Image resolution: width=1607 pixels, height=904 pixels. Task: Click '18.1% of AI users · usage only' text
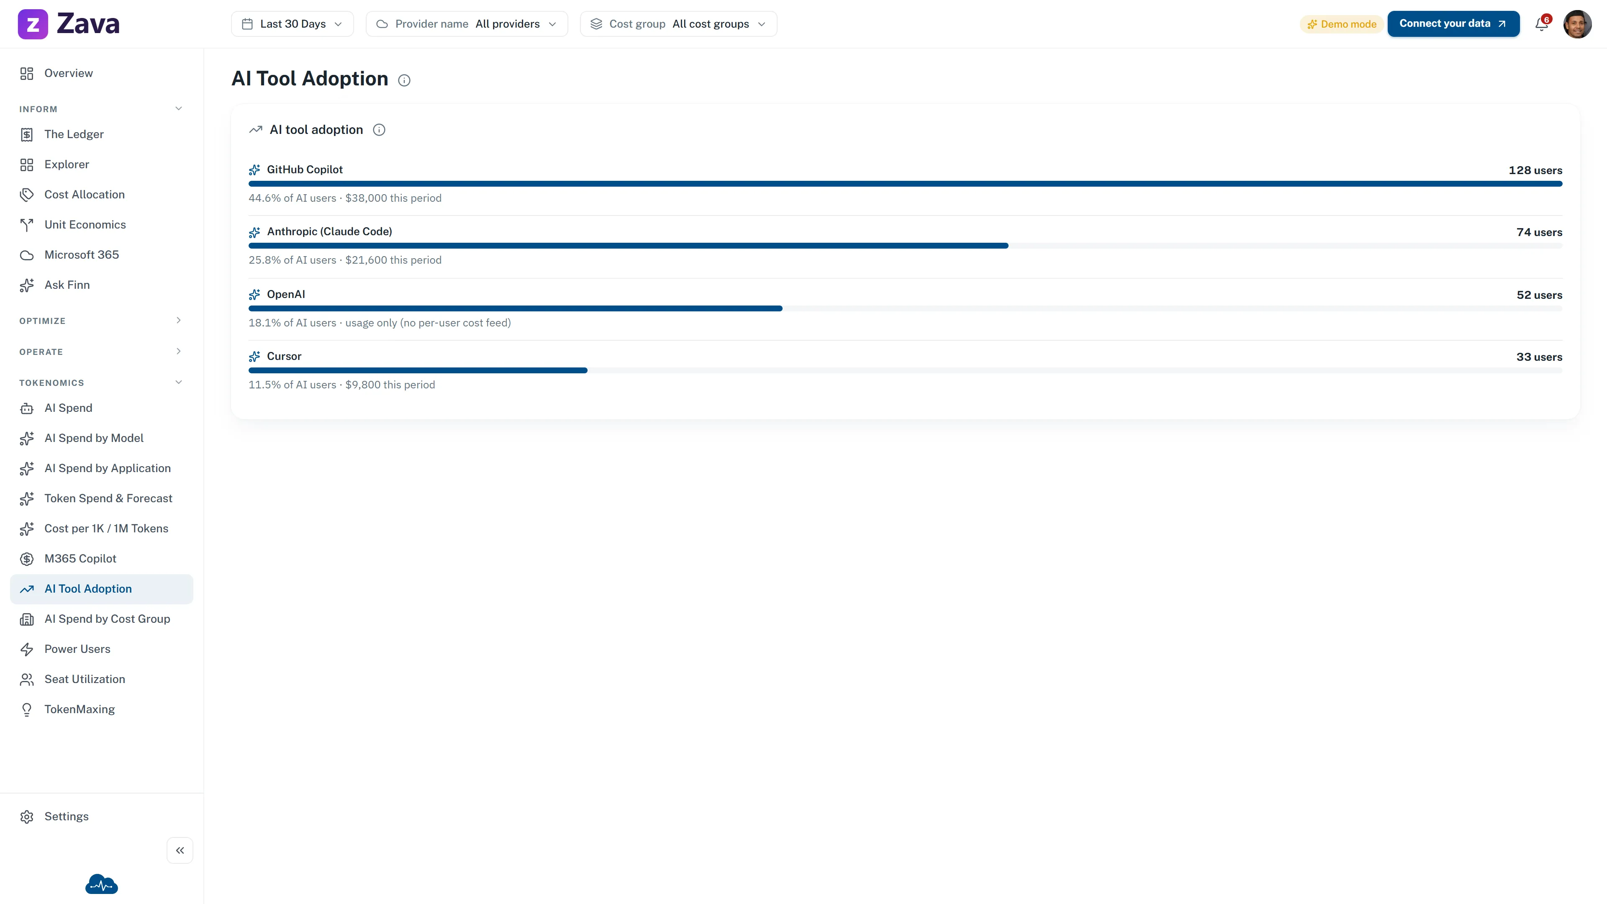pyautogui.click(x=379, y=323)
